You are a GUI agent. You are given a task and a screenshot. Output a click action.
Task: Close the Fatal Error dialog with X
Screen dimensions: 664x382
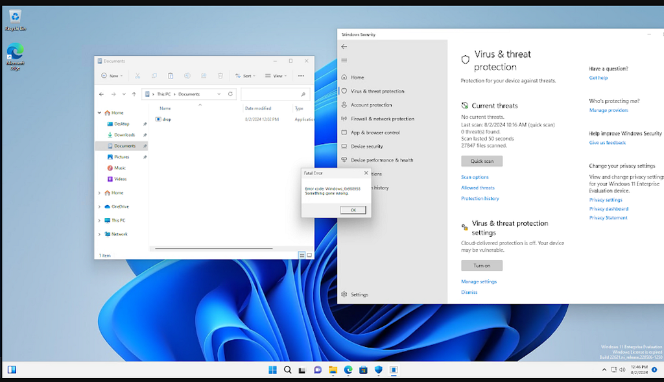[366, 173]
